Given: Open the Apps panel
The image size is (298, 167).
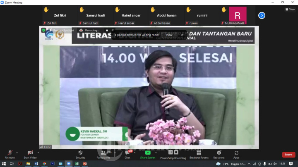Looking at the screenshot, I should pyautogui.click(x=236, y=153).
